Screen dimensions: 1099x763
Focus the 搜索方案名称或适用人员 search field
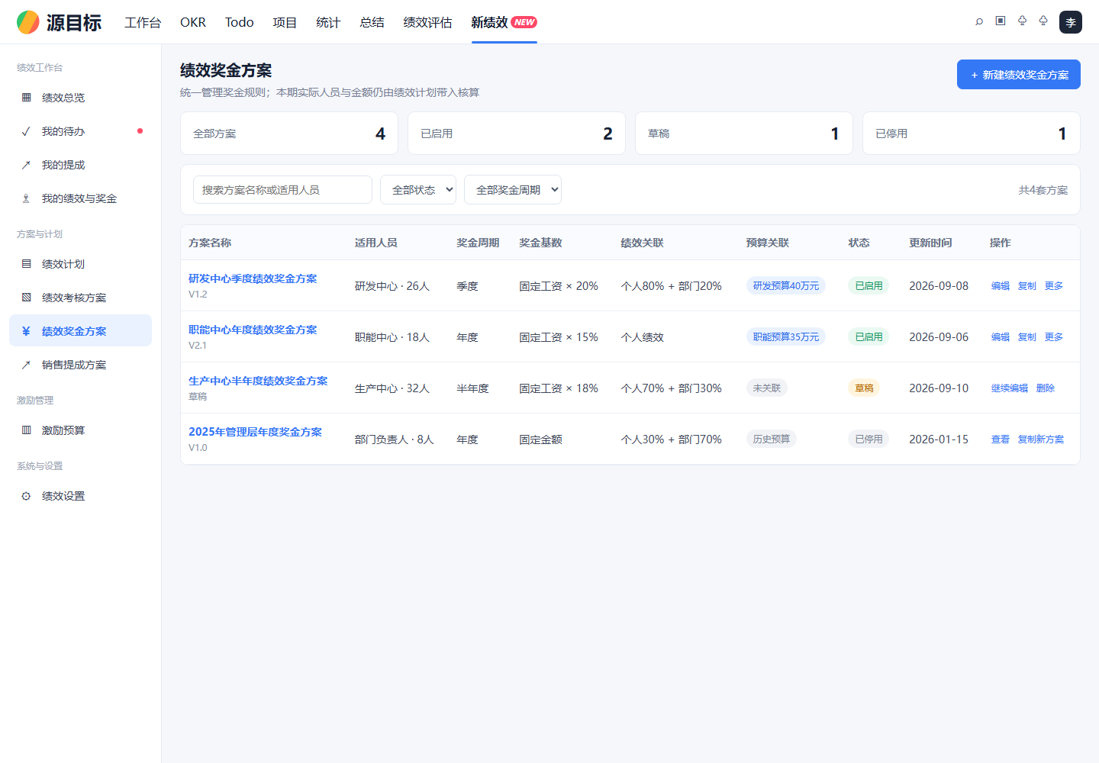tap(282, 190)
